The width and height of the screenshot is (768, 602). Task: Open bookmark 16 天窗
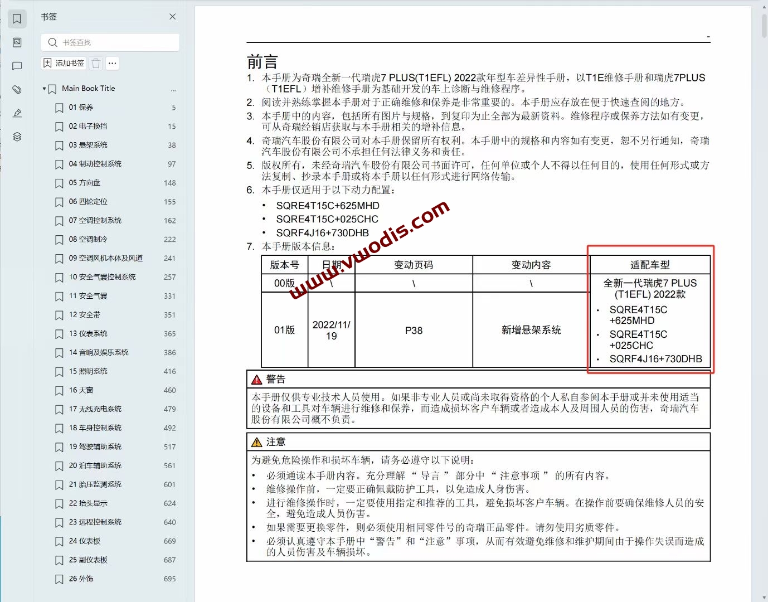click(x=81, y=390)
